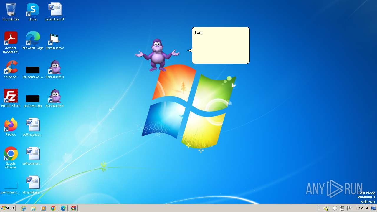The height and width of the screenshot is (212, 377).
Task: Open the volume speaker tray icon
Action: tap(335, 208)
